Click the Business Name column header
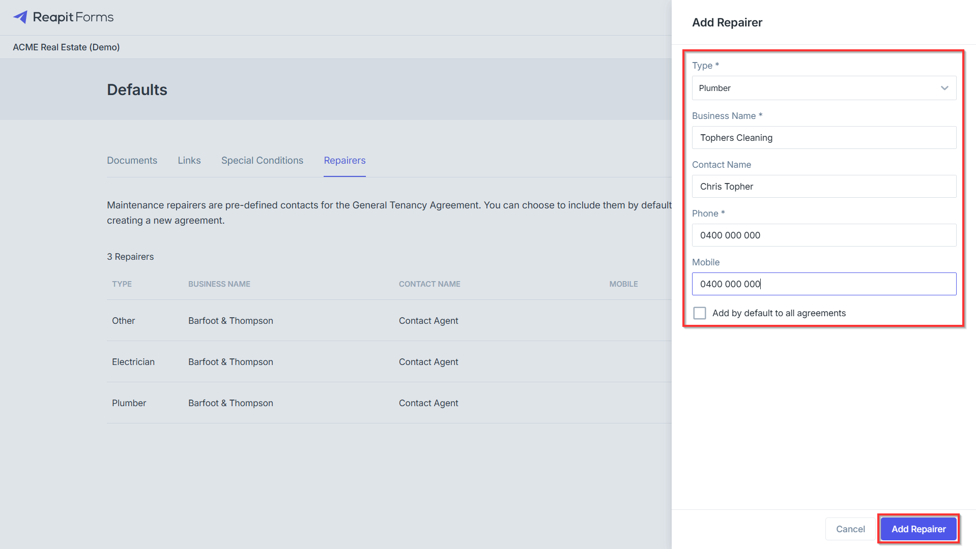Image resolution: width=976 pixels, height=549 pixels. [x=219, y=284]
